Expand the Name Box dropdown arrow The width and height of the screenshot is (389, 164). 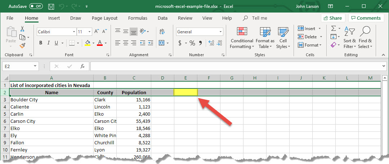pos(35,66)
